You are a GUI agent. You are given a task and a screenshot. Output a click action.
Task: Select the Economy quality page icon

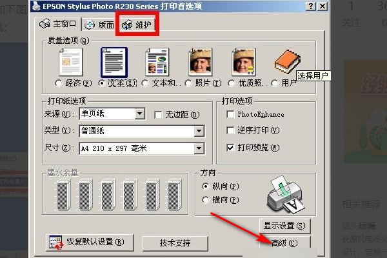click(70, 62)
